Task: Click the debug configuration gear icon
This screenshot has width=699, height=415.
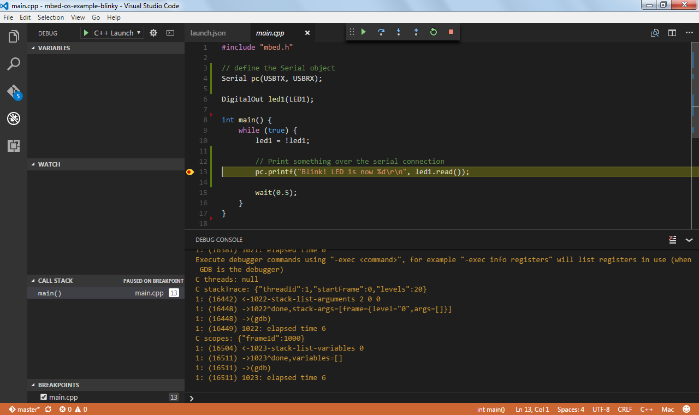Action: 153,33
